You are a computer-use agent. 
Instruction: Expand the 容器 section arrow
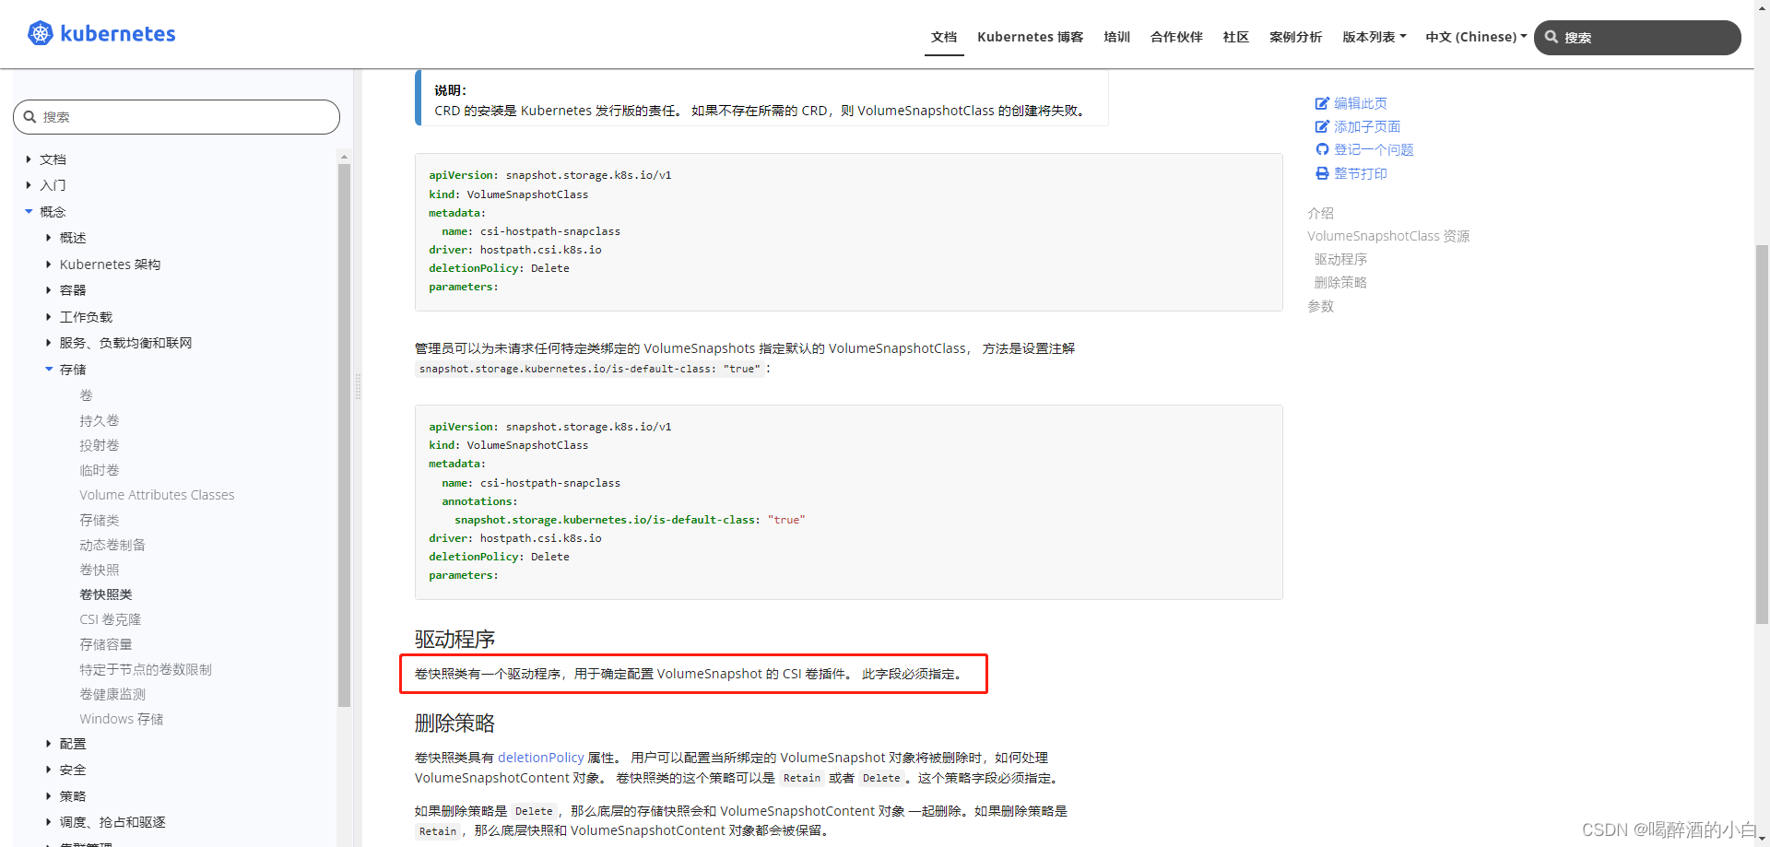pos(49,290)
